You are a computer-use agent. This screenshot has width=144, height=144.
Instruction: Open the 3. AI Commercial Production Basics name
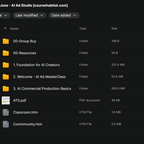tap(42, 89)
